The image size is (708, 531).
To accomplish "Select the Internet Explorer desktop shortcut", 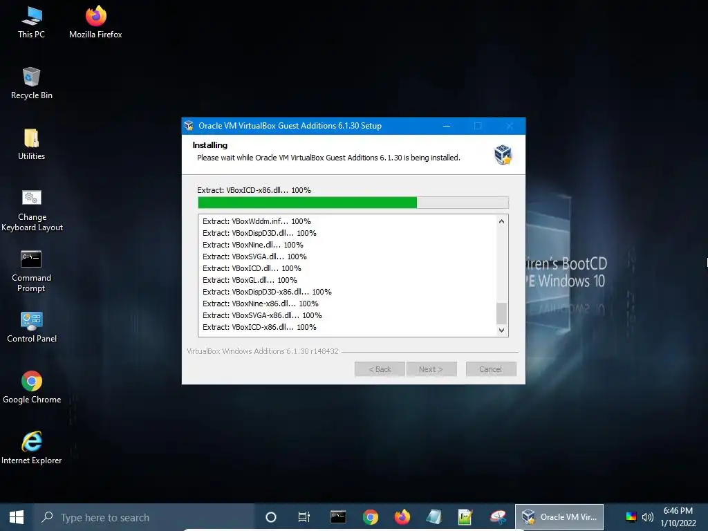I will 32,448.
